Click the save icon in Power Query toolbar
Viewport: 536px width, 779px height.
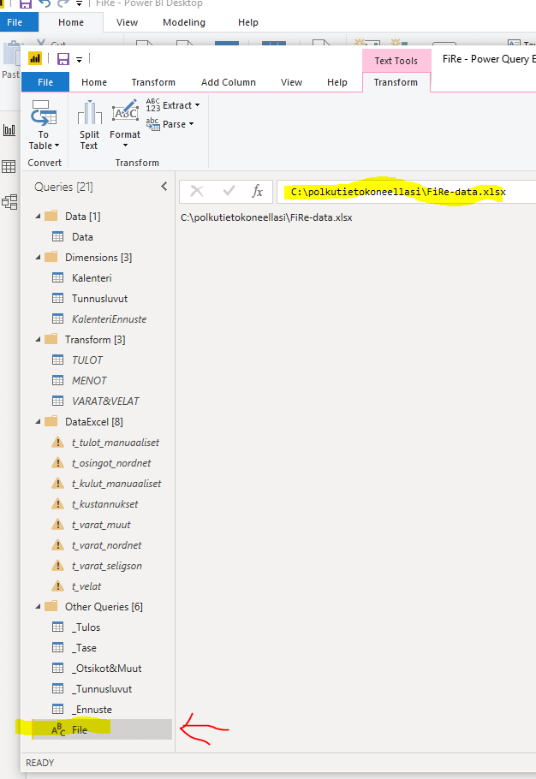click(x=63, y=59)
